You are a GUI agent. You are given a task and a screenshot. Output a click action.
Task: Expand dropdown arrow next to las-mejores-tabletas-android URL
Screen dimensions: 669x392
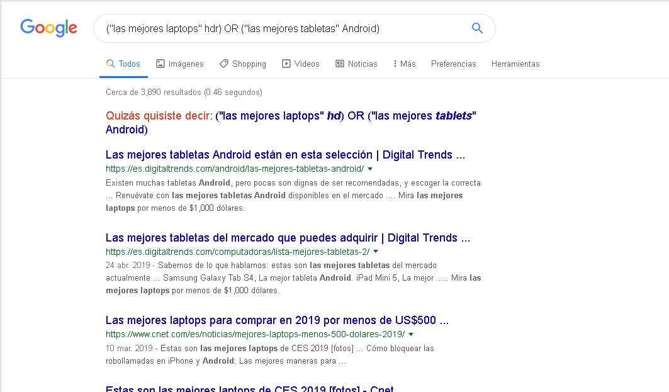coord(370,169)
